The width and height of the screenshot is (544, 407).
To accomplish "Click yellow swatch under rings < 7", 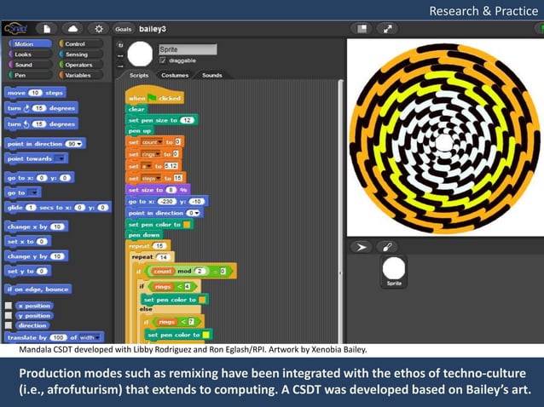I will pos(205,335).
